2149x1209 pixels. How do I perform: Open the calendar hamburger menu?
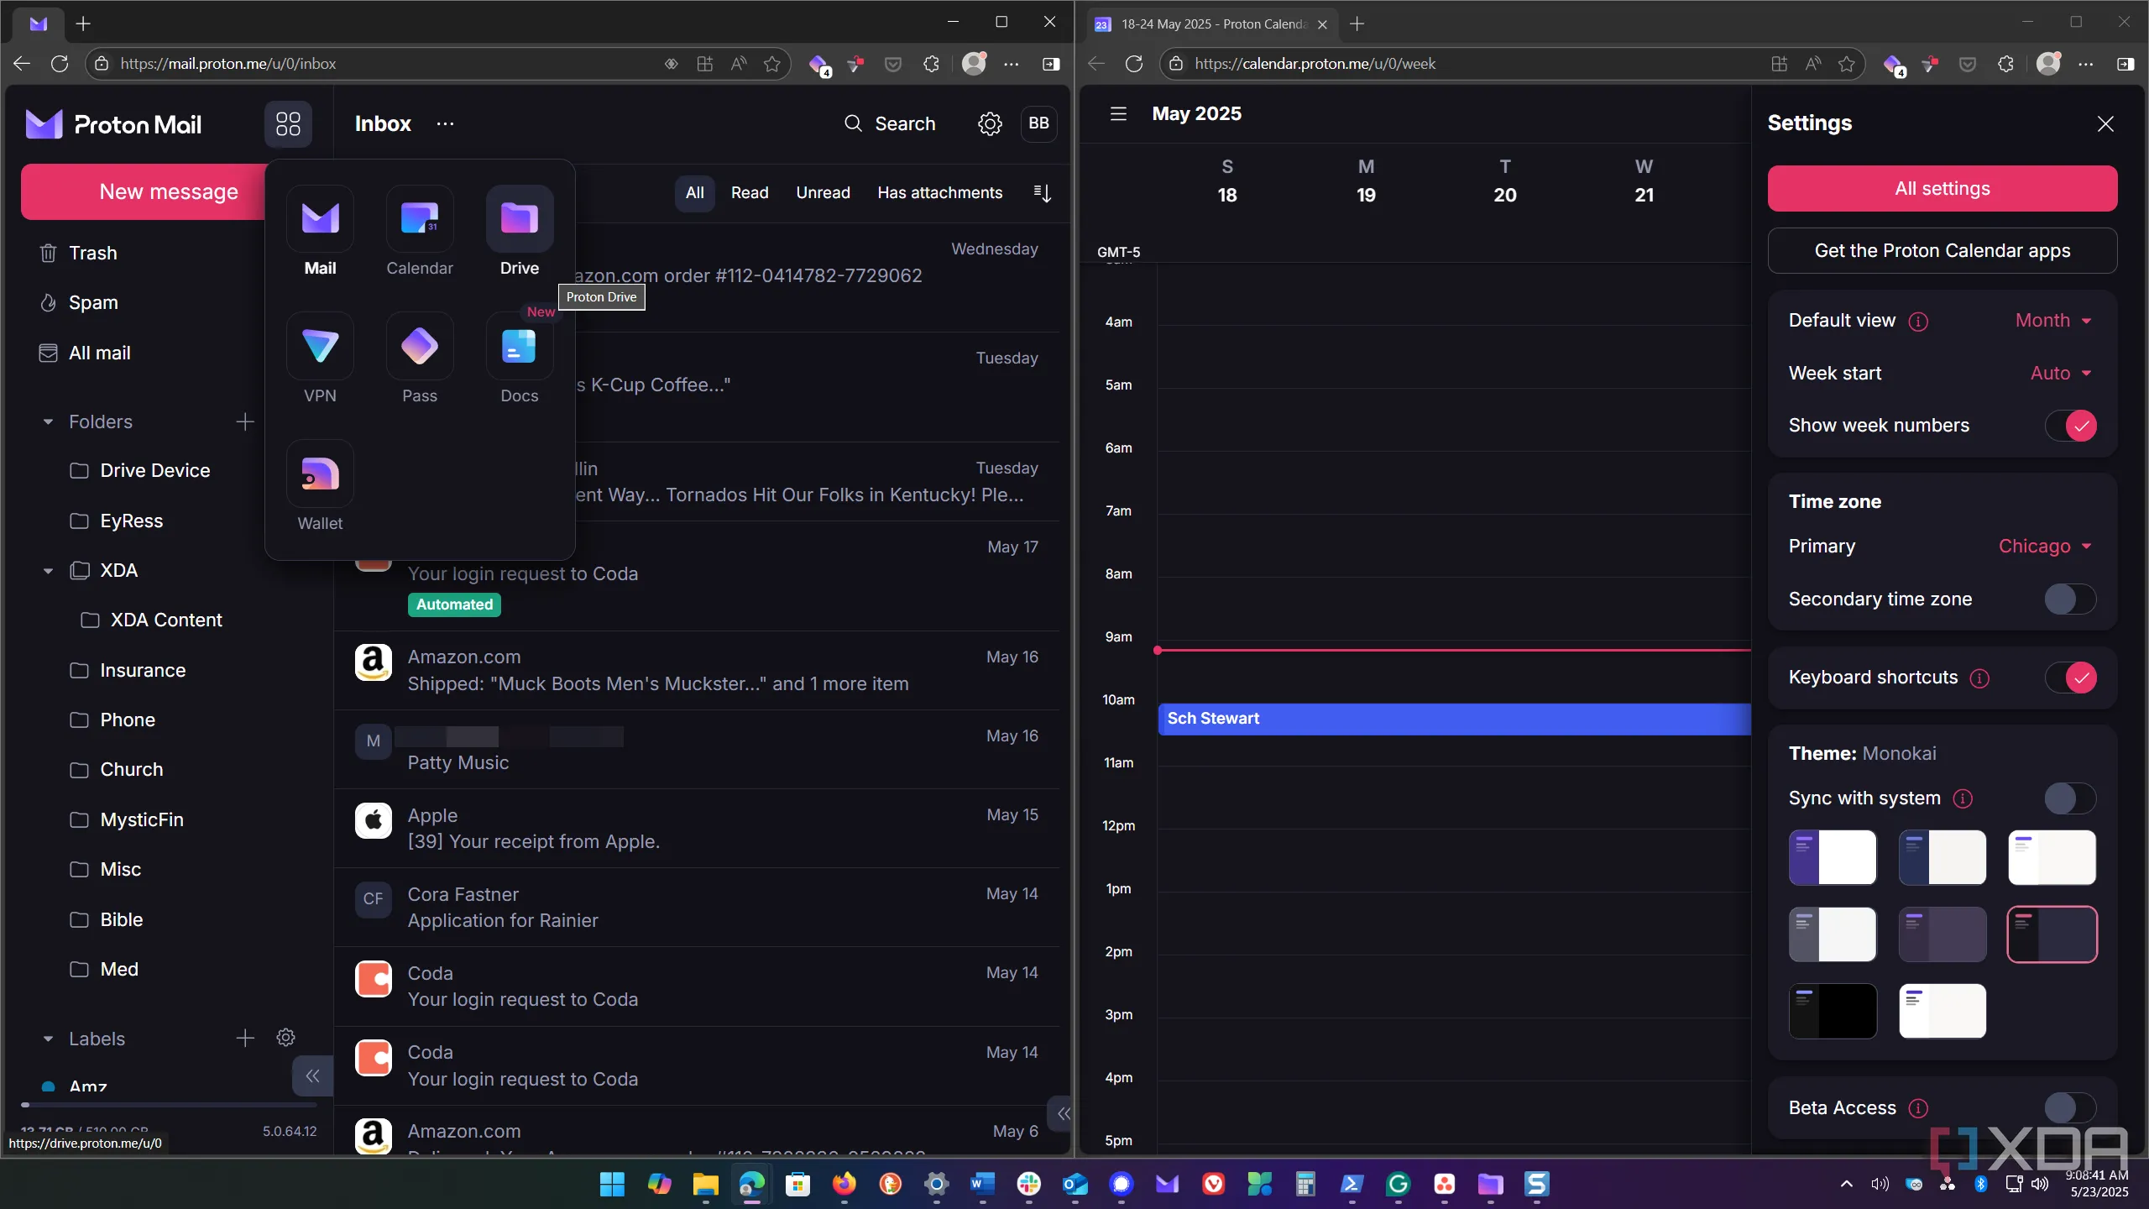tap(1118, 113)
